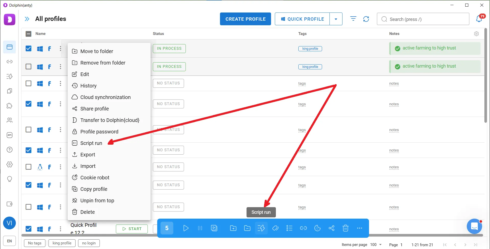Screen dimensions: 490x249
Task: Open the Proxies section in sidebar
Action: click(x=9, y=62)
